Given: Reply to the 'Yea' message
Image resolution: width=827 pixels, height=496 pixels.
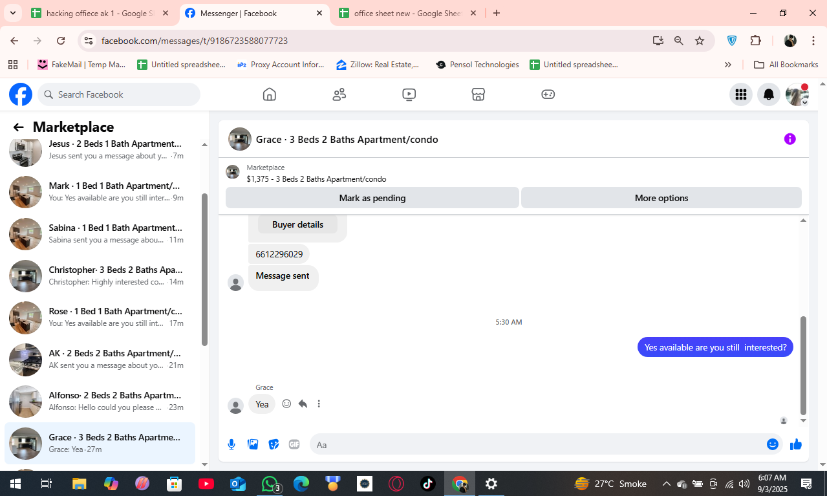Looking at the screenshot, I should (303, 404).
